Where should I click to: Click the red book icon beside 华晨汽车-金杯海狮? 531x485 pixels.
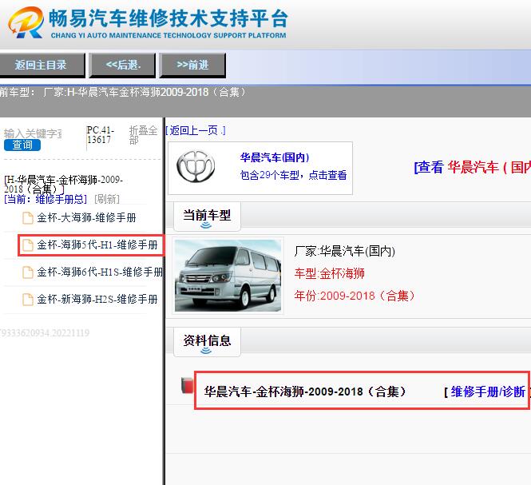pos(188,386)
